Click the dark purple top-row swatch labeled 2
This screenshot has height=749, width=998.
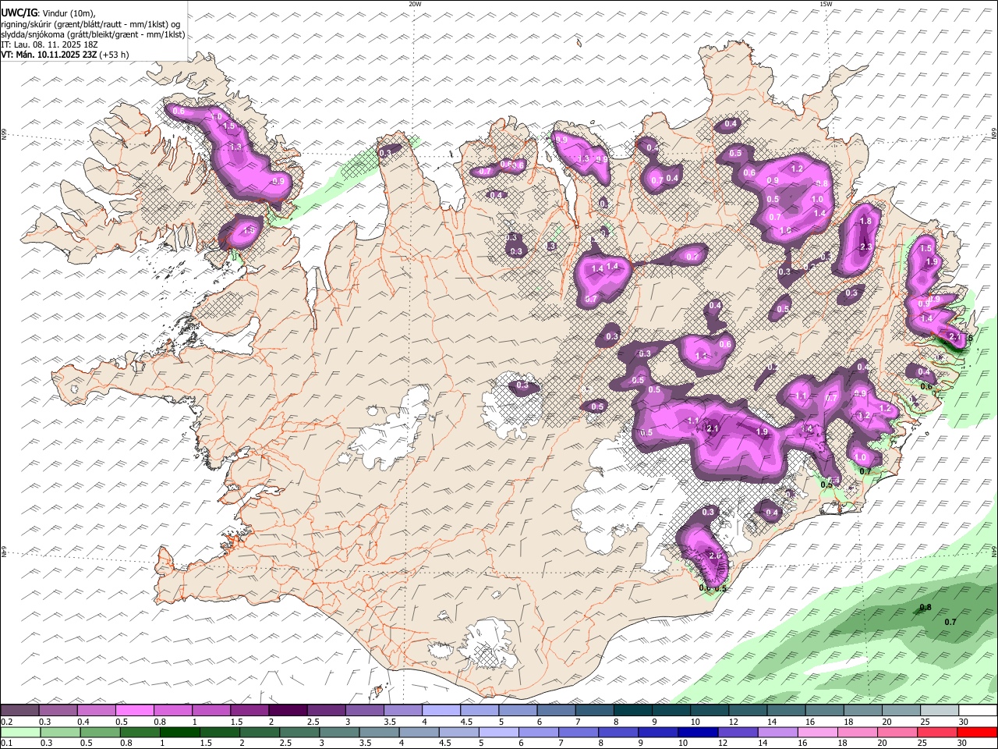point(288,710)
